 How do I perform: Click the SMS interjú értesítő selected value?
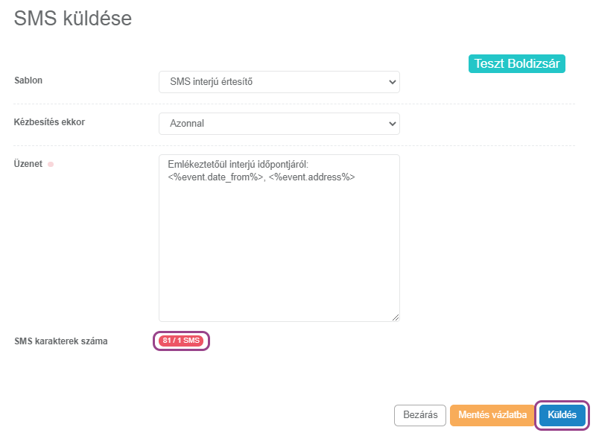tap(211, 82)
